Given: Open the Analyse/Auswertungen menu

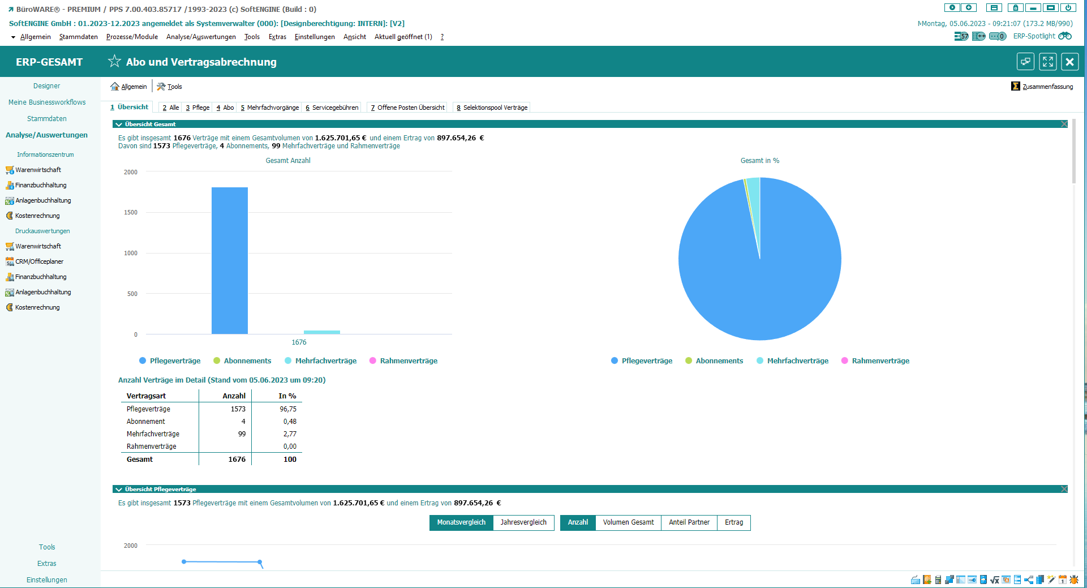Looking at the screenshot, I should tap(201, 37).
